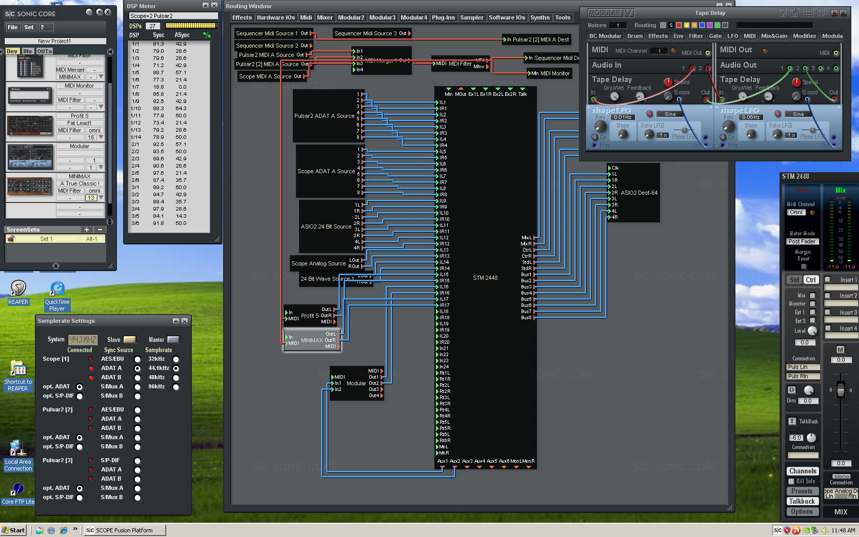Click the Options button in STM 2448
Viewport: 859px width, 537px height.
(x=803, y=511)
